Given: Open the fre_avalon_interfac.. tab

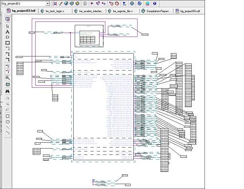Looking at the screenshot, I should point(89,11).
